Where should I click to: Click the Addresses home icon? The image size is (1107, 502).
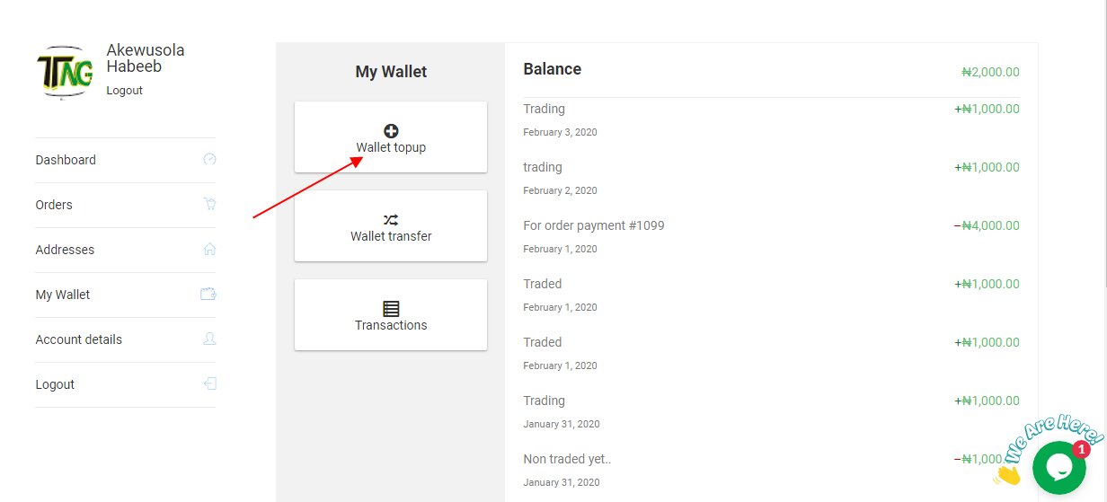[x=209, y=250]
